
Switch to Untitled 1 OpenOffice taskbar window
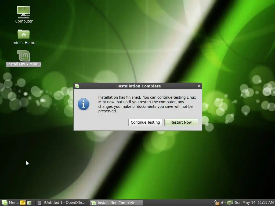point(62,203)
